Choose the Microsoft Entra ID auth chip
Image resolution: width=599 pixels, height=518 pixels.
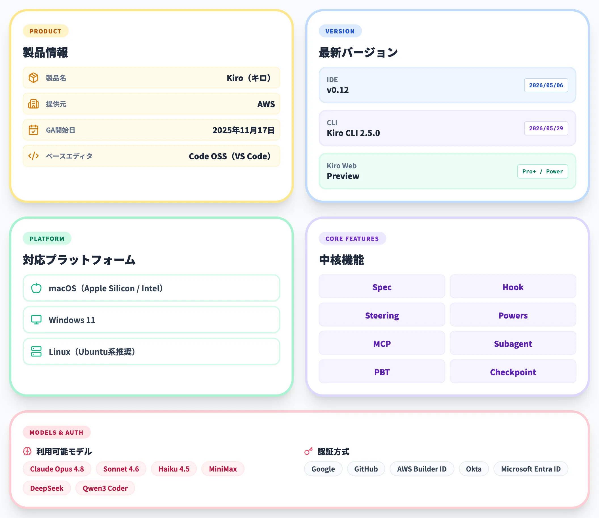[531, 469]
